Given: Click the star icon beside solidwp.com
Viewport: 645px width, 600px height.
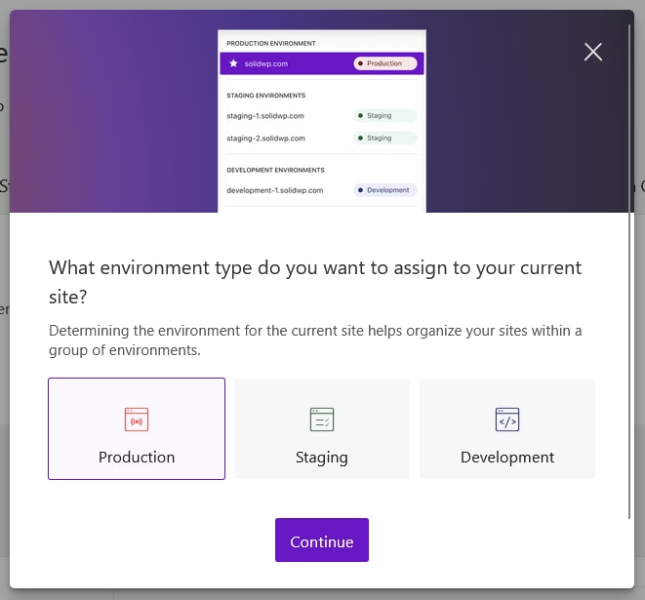Looking at the screenshot, I should click(233, 63).
